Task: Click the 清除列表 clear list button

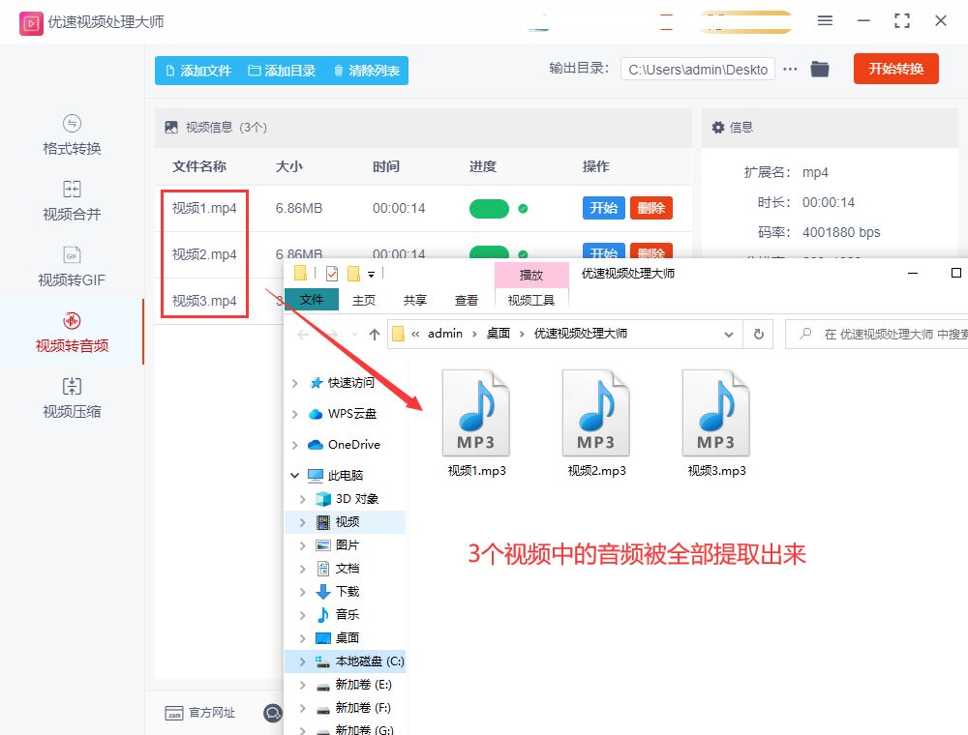Action: [x=367, y=71]
